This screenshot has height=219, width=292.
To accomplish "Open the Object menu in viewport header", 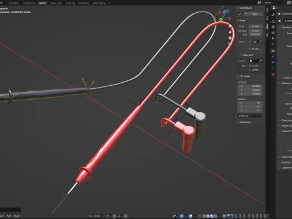I will [16, 216].
